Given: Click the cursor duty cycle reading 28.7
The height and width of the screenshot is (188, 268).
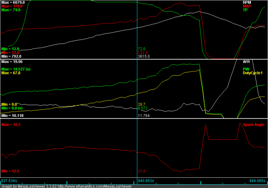Looking at the screenshot, I should pyautogui.click(x=142, y=105).
